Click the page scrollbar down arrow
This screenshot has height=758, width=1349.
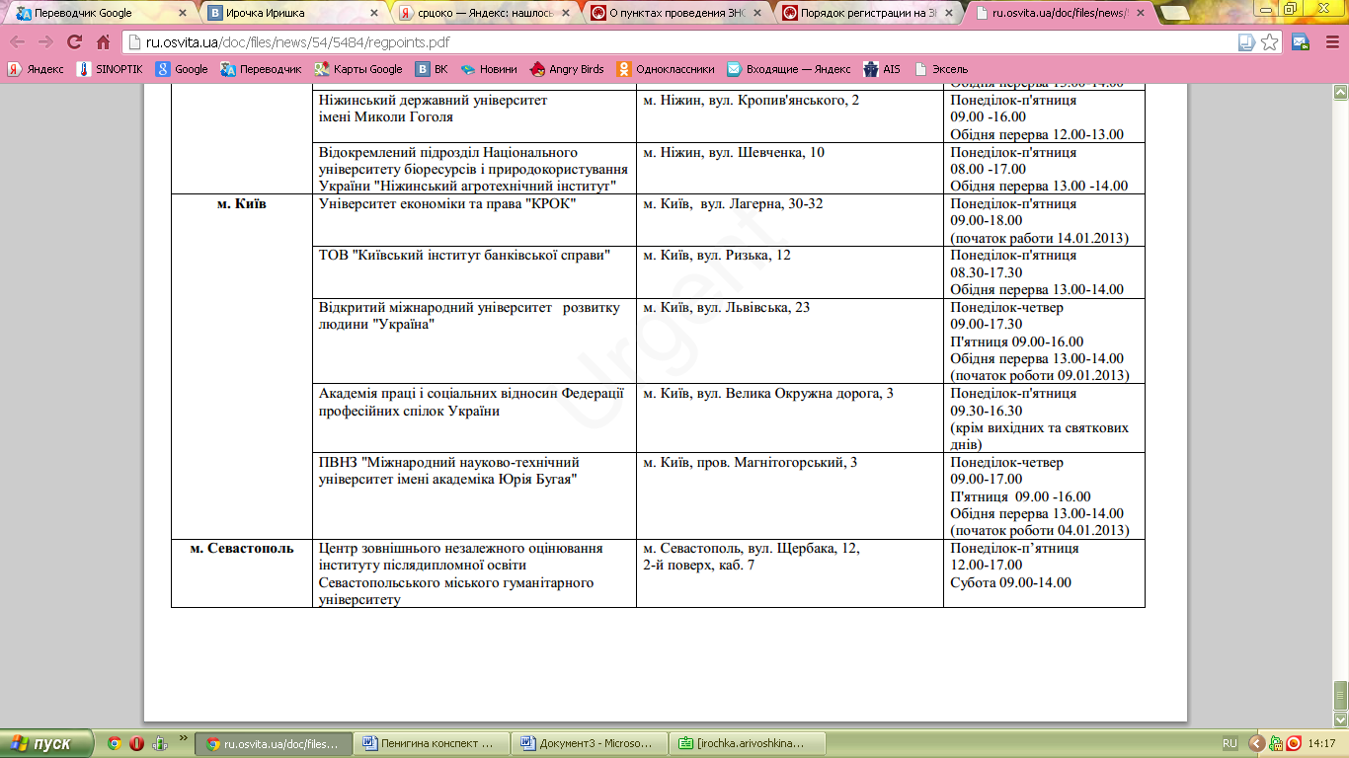(x=1340, y=720)
